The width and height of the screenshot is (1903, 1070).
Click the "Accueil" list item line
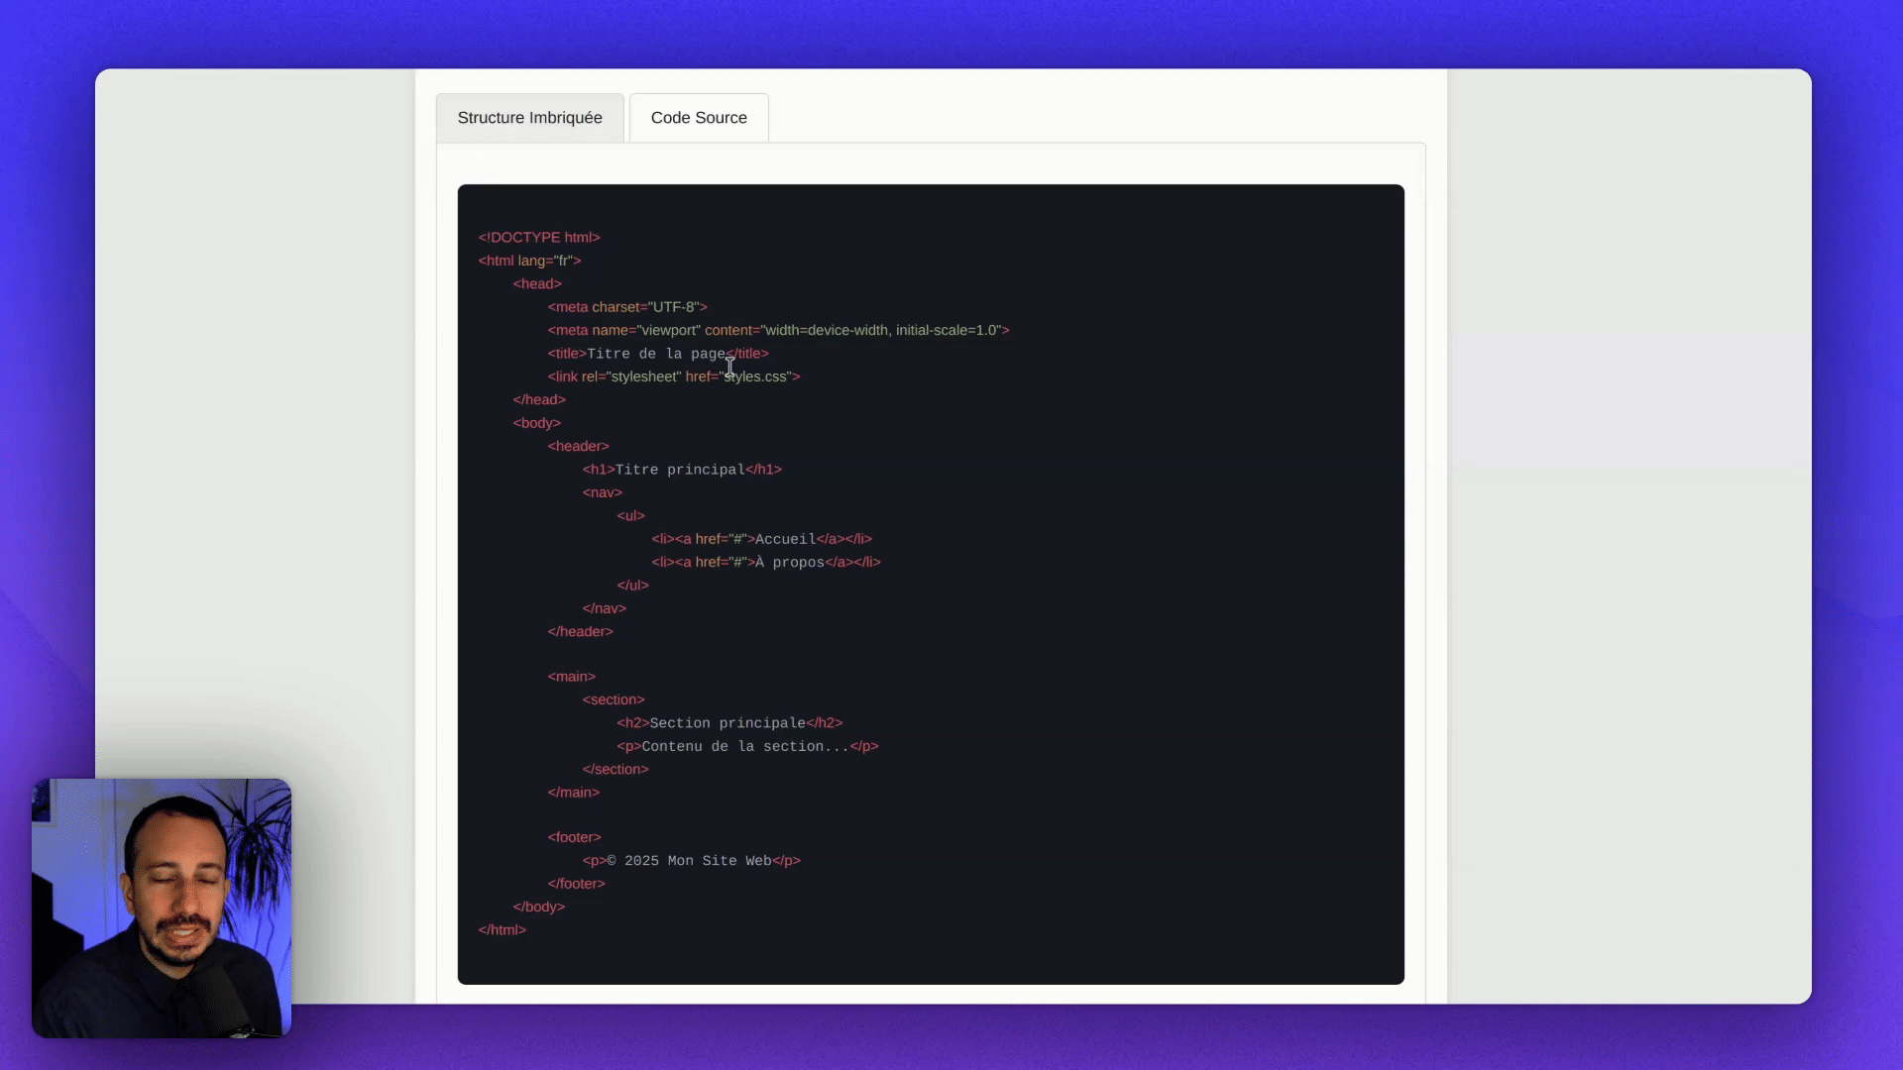pos(761,539)
